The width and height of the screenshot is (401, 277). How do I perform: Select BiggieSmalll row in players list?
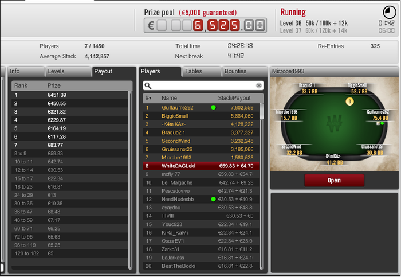click(x=200, y=116)
